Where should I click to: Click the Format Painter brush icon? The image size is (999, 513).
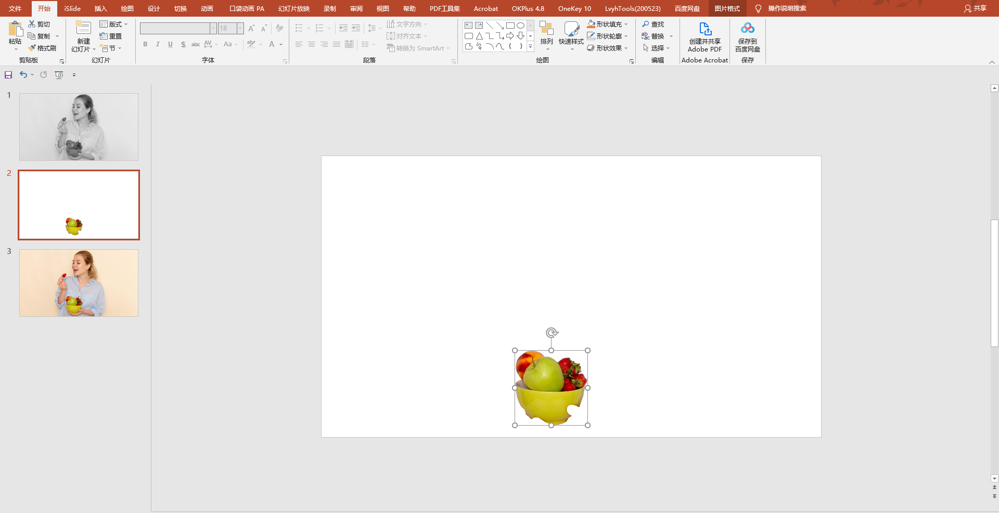coord(32,48)
